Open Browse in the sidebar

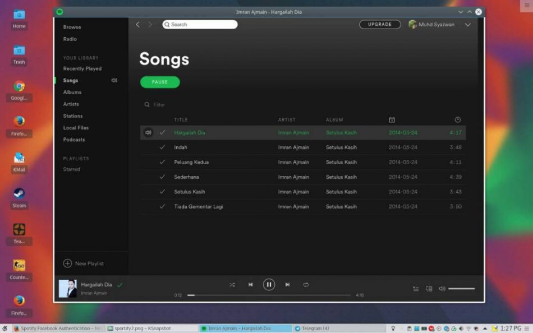[72, 27]
